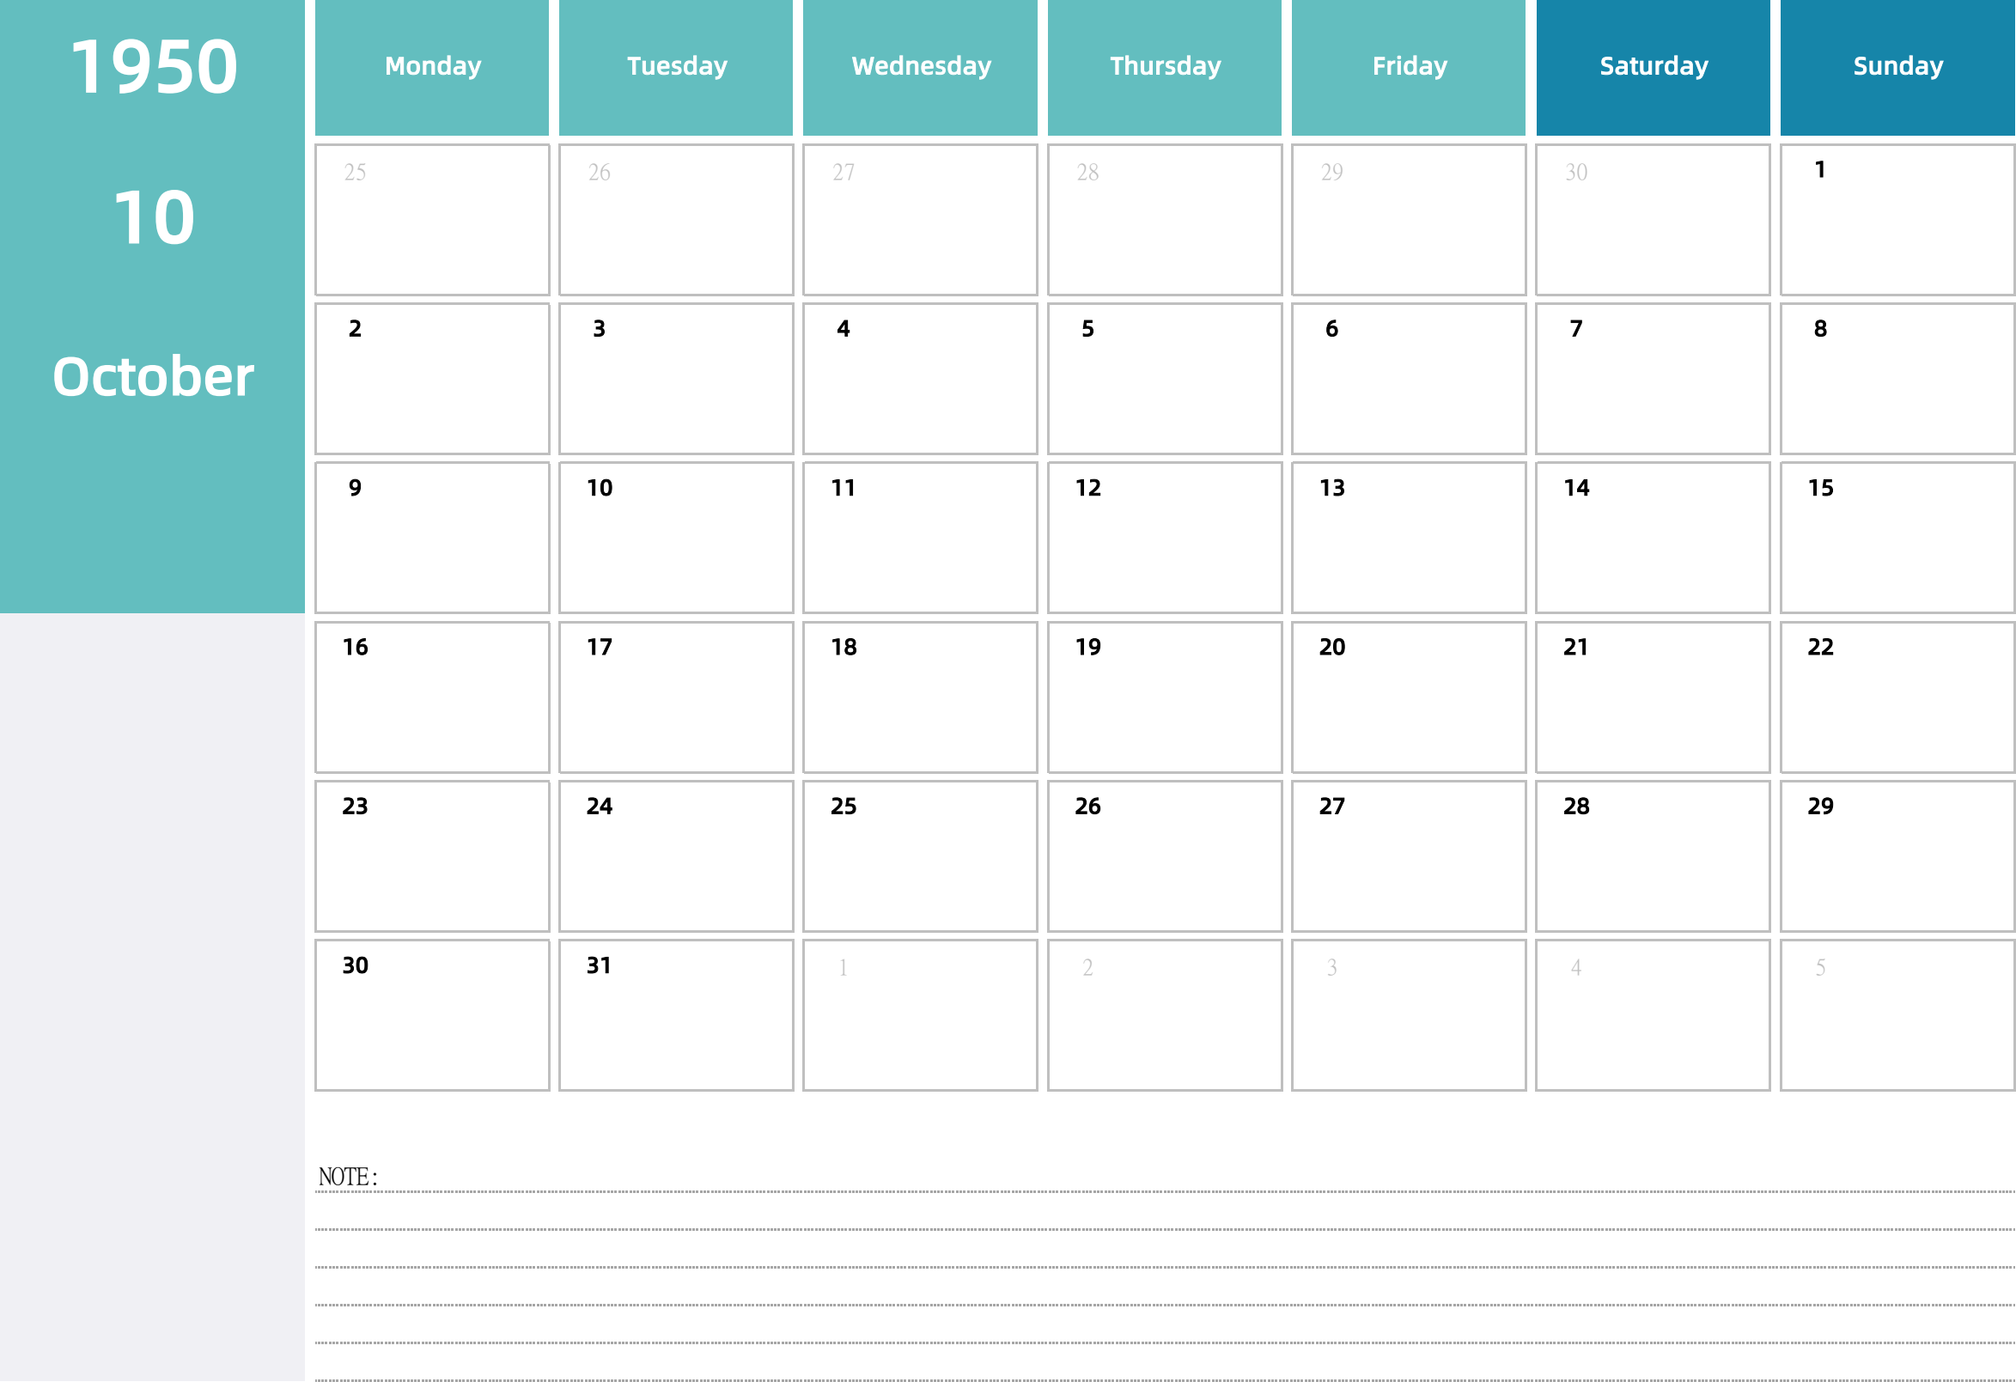
Task: Click the October month label
Action: pyautogui.click(x=152, y=372)
